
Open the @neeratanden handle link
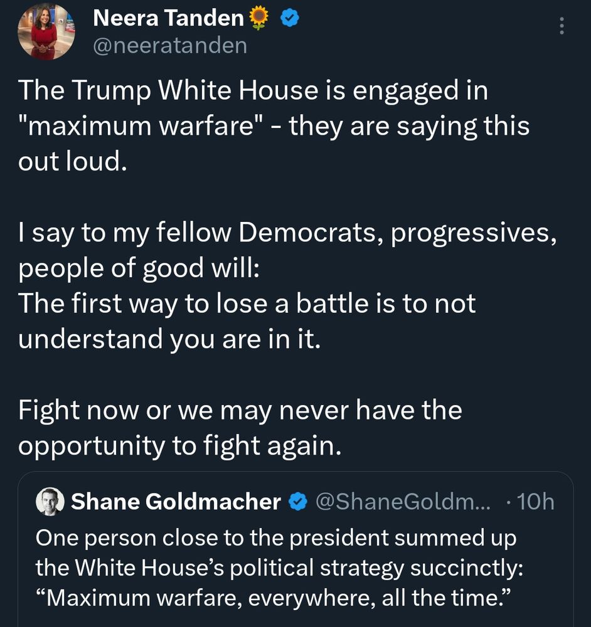pyautogui.click(x=170, y=46)
